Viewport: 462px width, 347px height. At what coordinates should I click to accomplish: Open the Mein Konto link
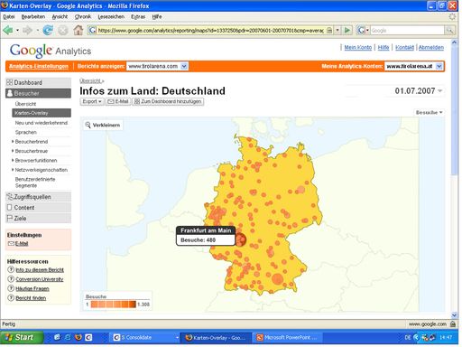tap(358, 47)
